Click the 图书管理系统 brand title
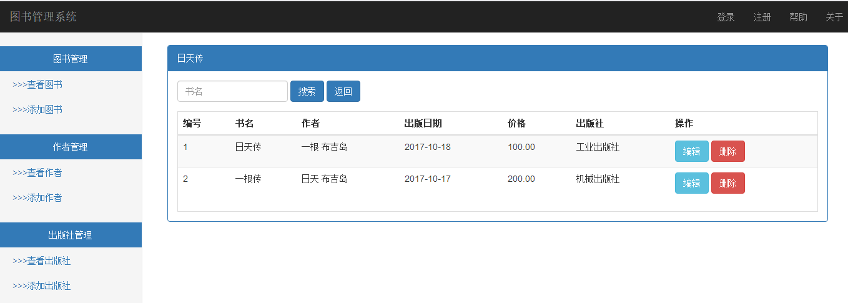This screenshot has width=848, height=303. click(43, 17)
